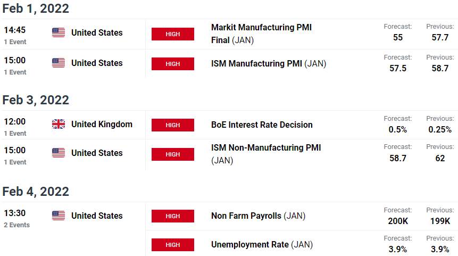Open the BoE Interest Rate Decision event
Image resolution: width=458 pixels, height=256 pixels.
tap(262, 125)
